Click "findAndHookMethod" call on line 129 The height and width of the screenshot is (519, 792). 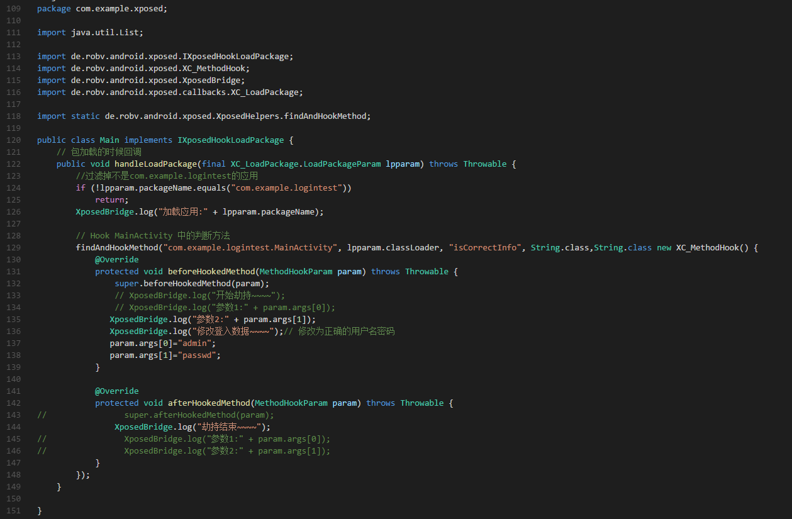(117, 248)
